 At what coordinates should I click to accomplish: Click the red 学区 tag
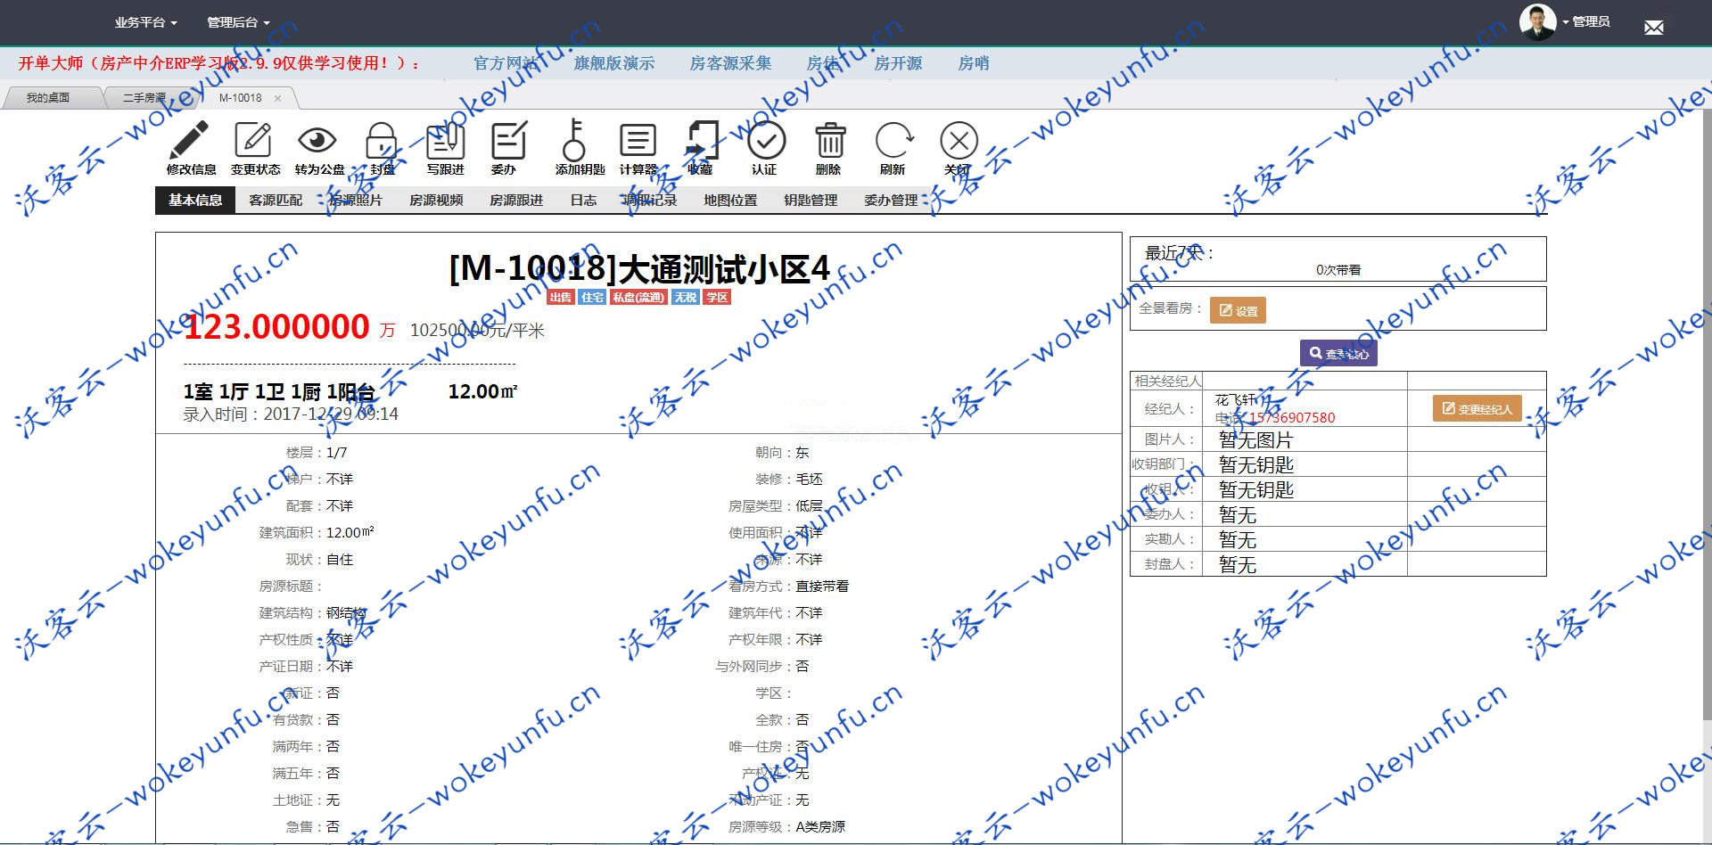coord(717,297)
